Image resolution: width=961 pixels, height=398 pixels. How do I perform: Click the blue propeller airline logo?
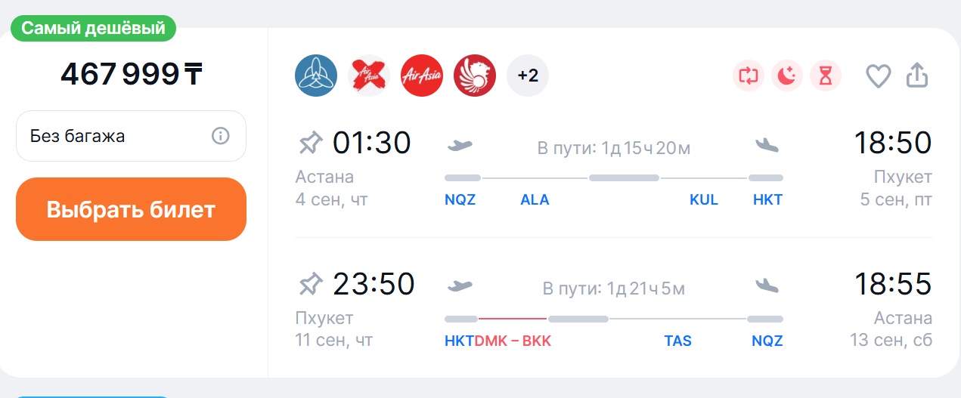(x=315, y=76)
